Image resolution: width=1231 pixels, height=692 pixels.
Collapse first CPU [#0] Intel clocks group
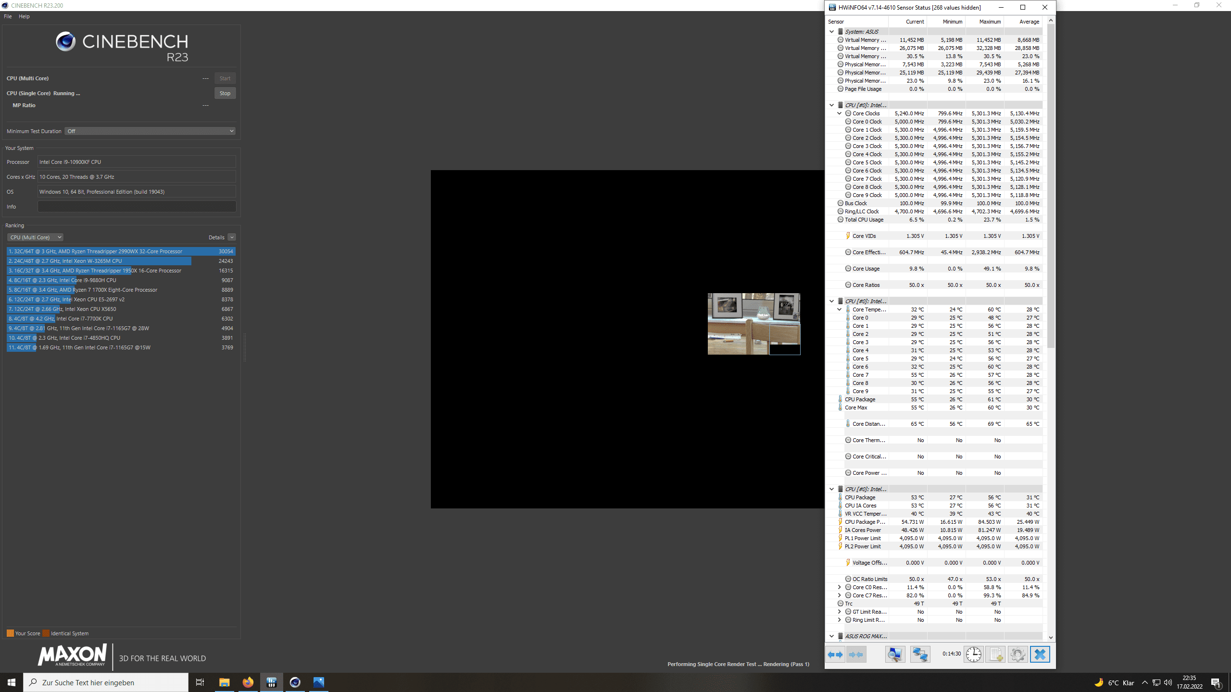click(831, 105)
